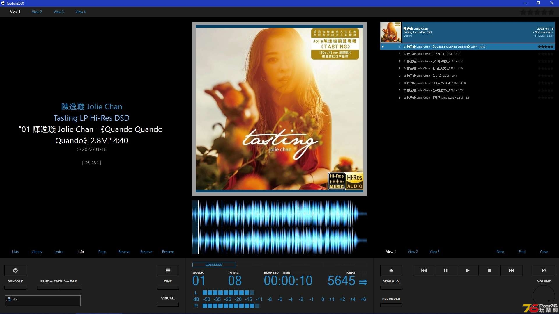Click the Find button
Screen dimensions: 559x314
(x=522, y=252)
